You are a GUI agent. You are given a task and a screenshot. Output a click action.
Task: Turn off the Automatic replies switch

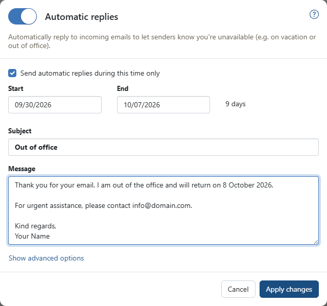tap(22, 16)
